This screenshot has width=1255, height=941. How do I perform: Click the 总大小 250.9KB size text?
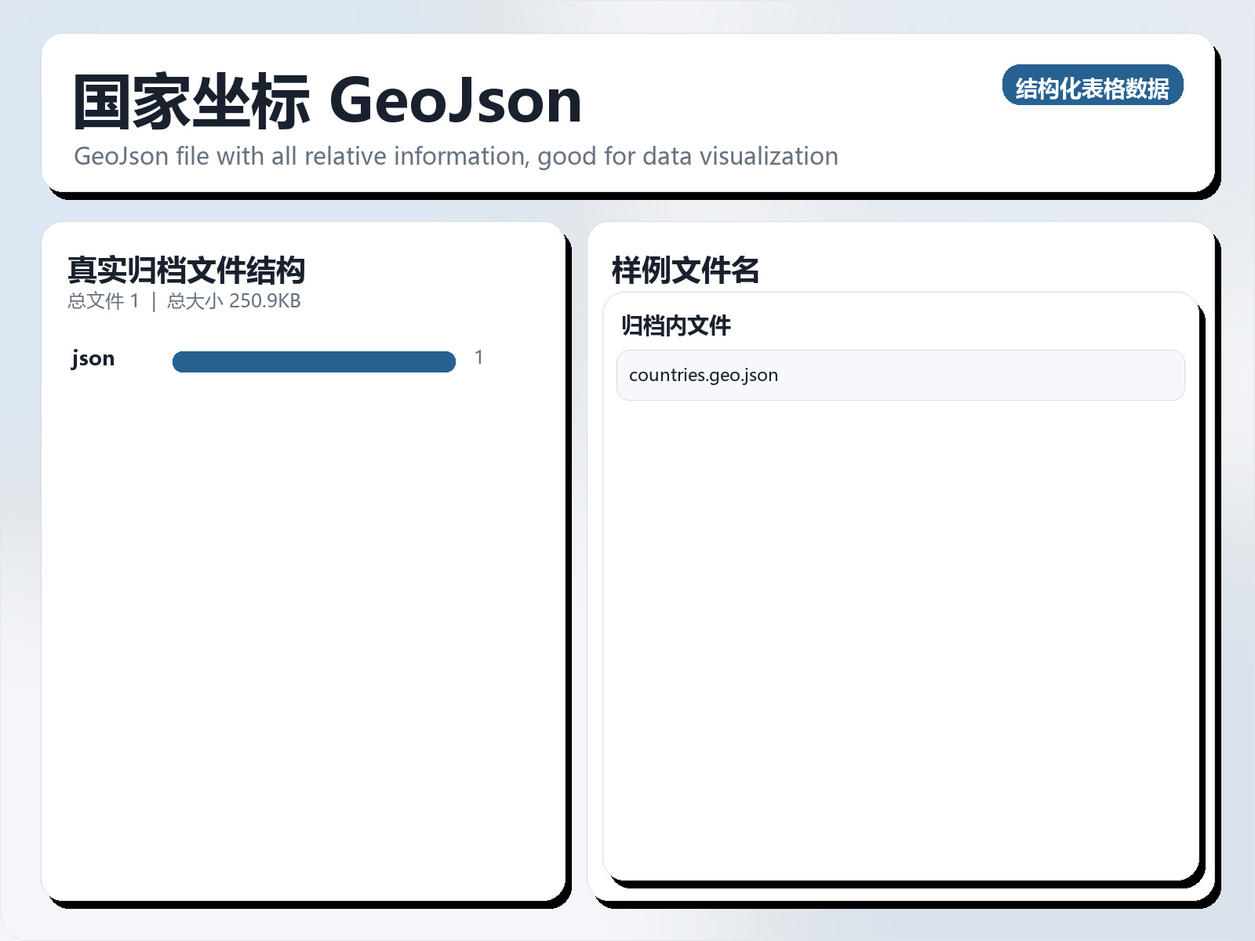coord(233,300)
